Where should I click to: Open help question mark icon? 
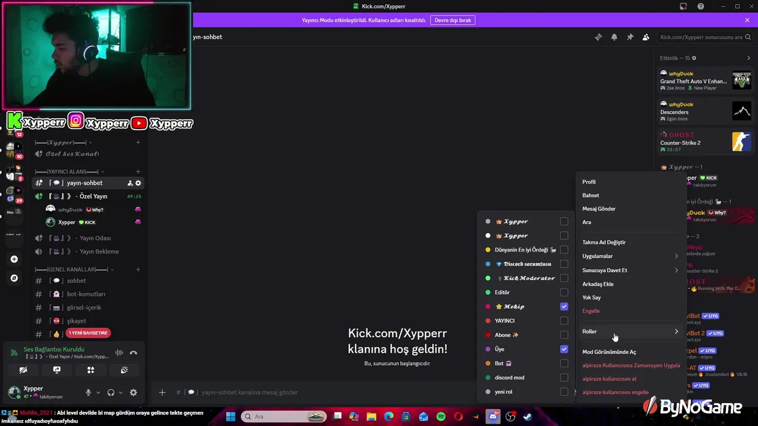(701, 7)
